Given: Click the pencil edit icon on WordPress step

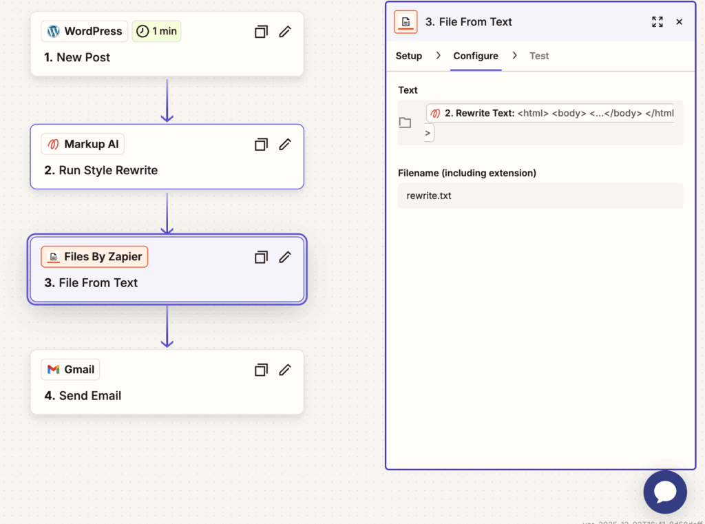Looking at the screenshot, I should pos(285,32).
